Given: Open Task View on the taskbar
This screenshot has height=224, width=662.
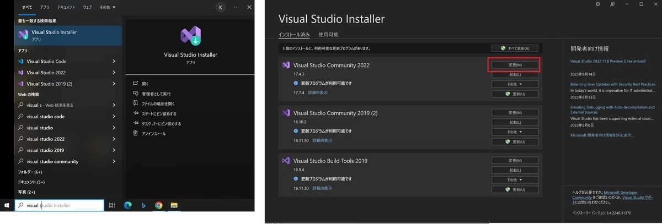Looking at the screenshot, I should 111,205.
